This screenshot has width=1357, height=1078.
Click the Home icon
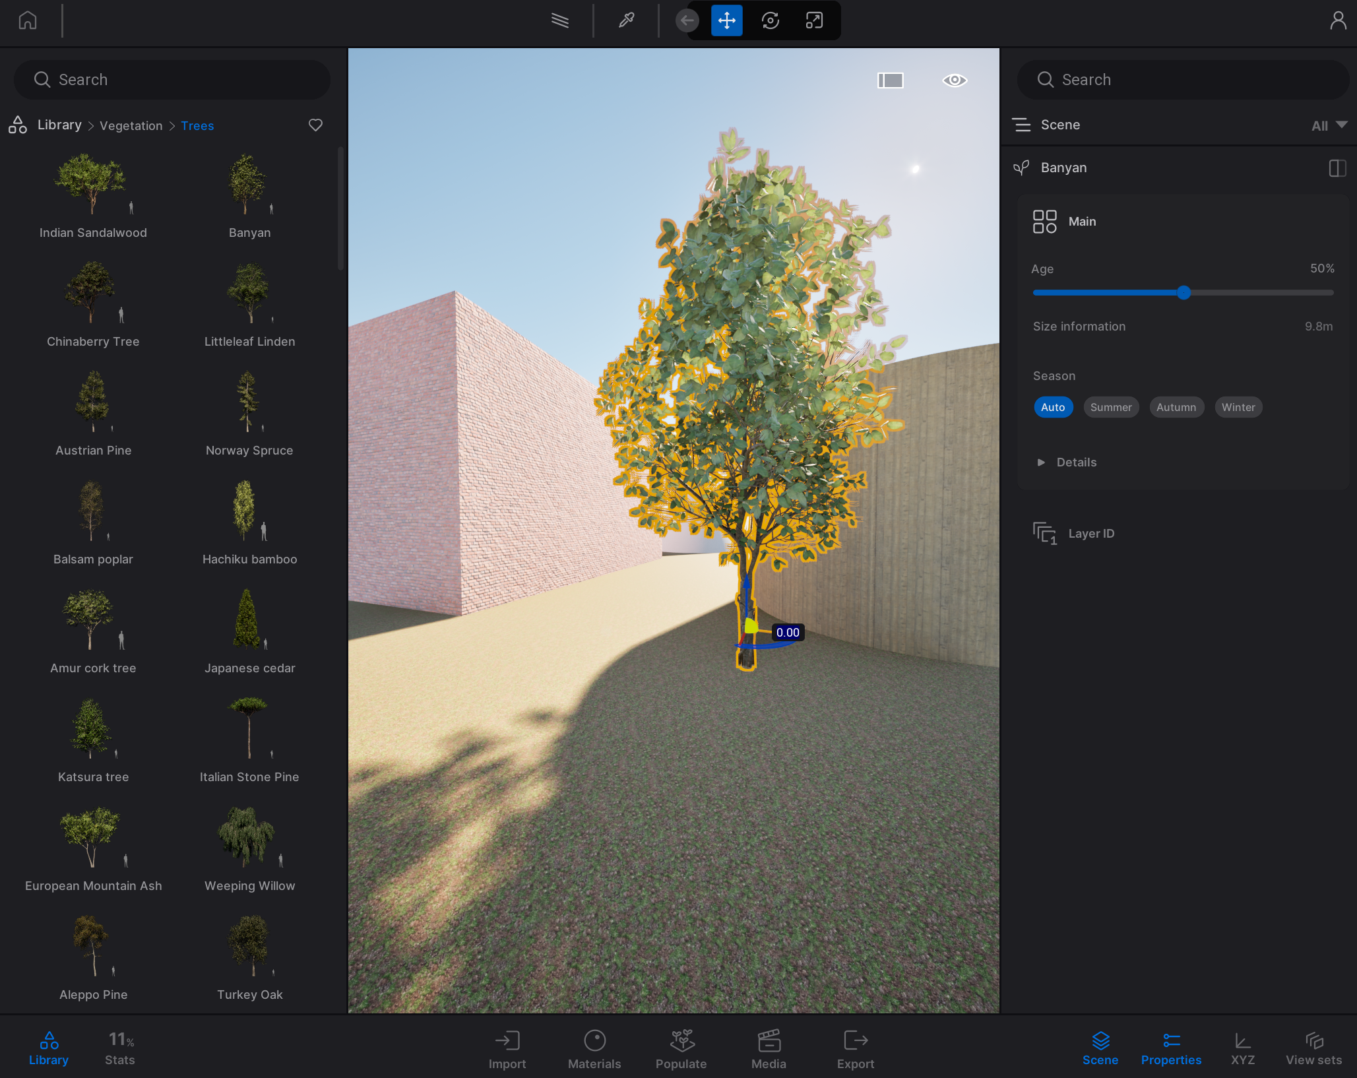coord(28,20)
